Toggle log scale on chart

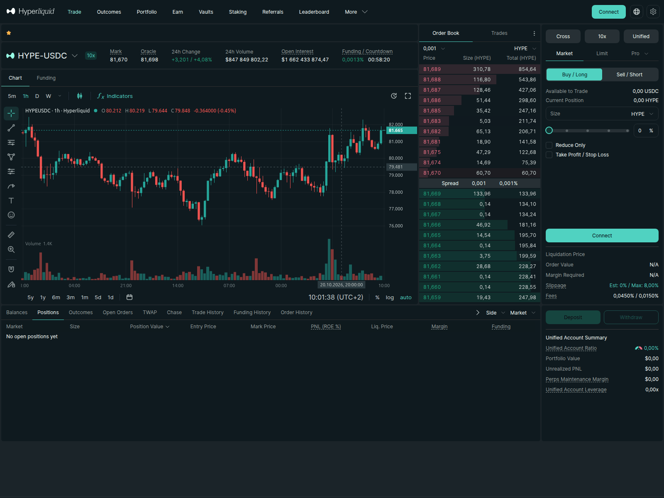point(390,298)
